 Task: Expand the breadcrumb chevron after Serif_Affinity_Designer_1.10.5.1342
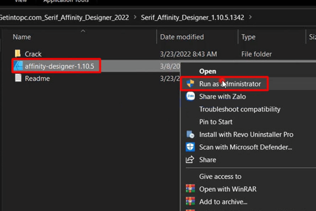pos(250,17)
